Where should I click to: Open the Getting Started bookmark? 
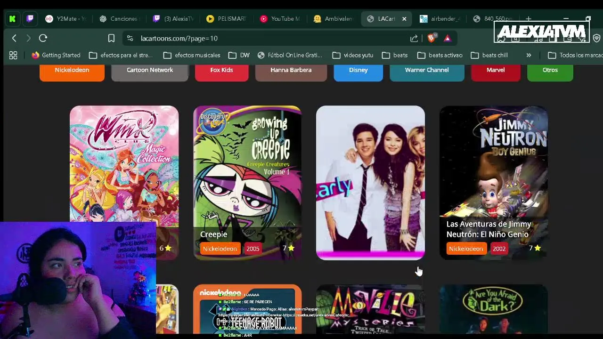pyautogui.click(x=56, y=55)
